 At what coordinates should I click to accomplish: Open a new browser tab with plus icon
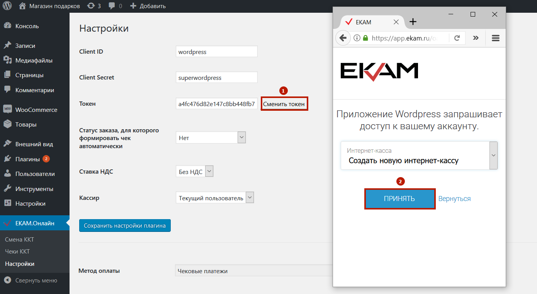413,22
